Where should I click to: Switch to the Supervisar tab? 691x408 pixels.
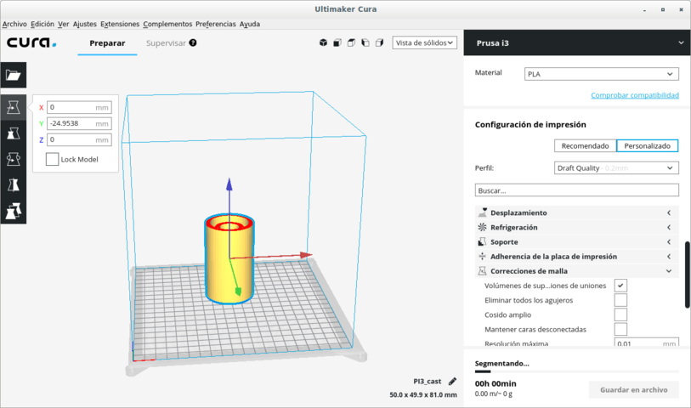pos(166,43)
